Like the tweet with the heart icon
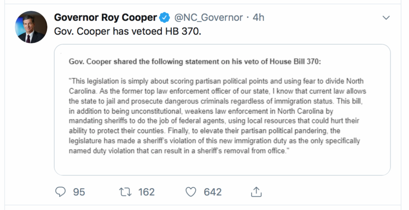409x210 pixels. [191, 192]
